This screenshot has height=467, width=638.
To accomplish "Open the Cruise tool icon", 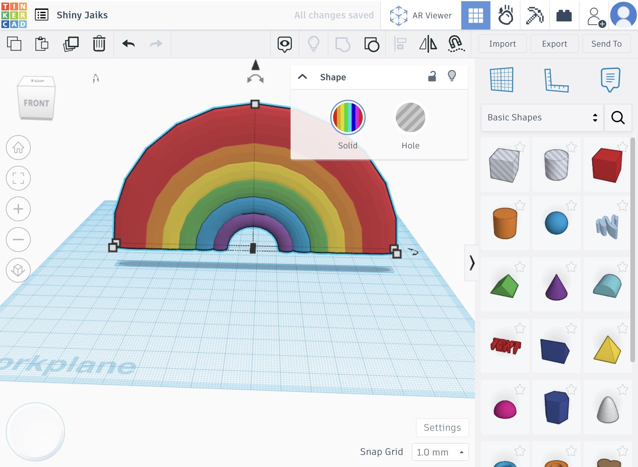I will [456, 44].
